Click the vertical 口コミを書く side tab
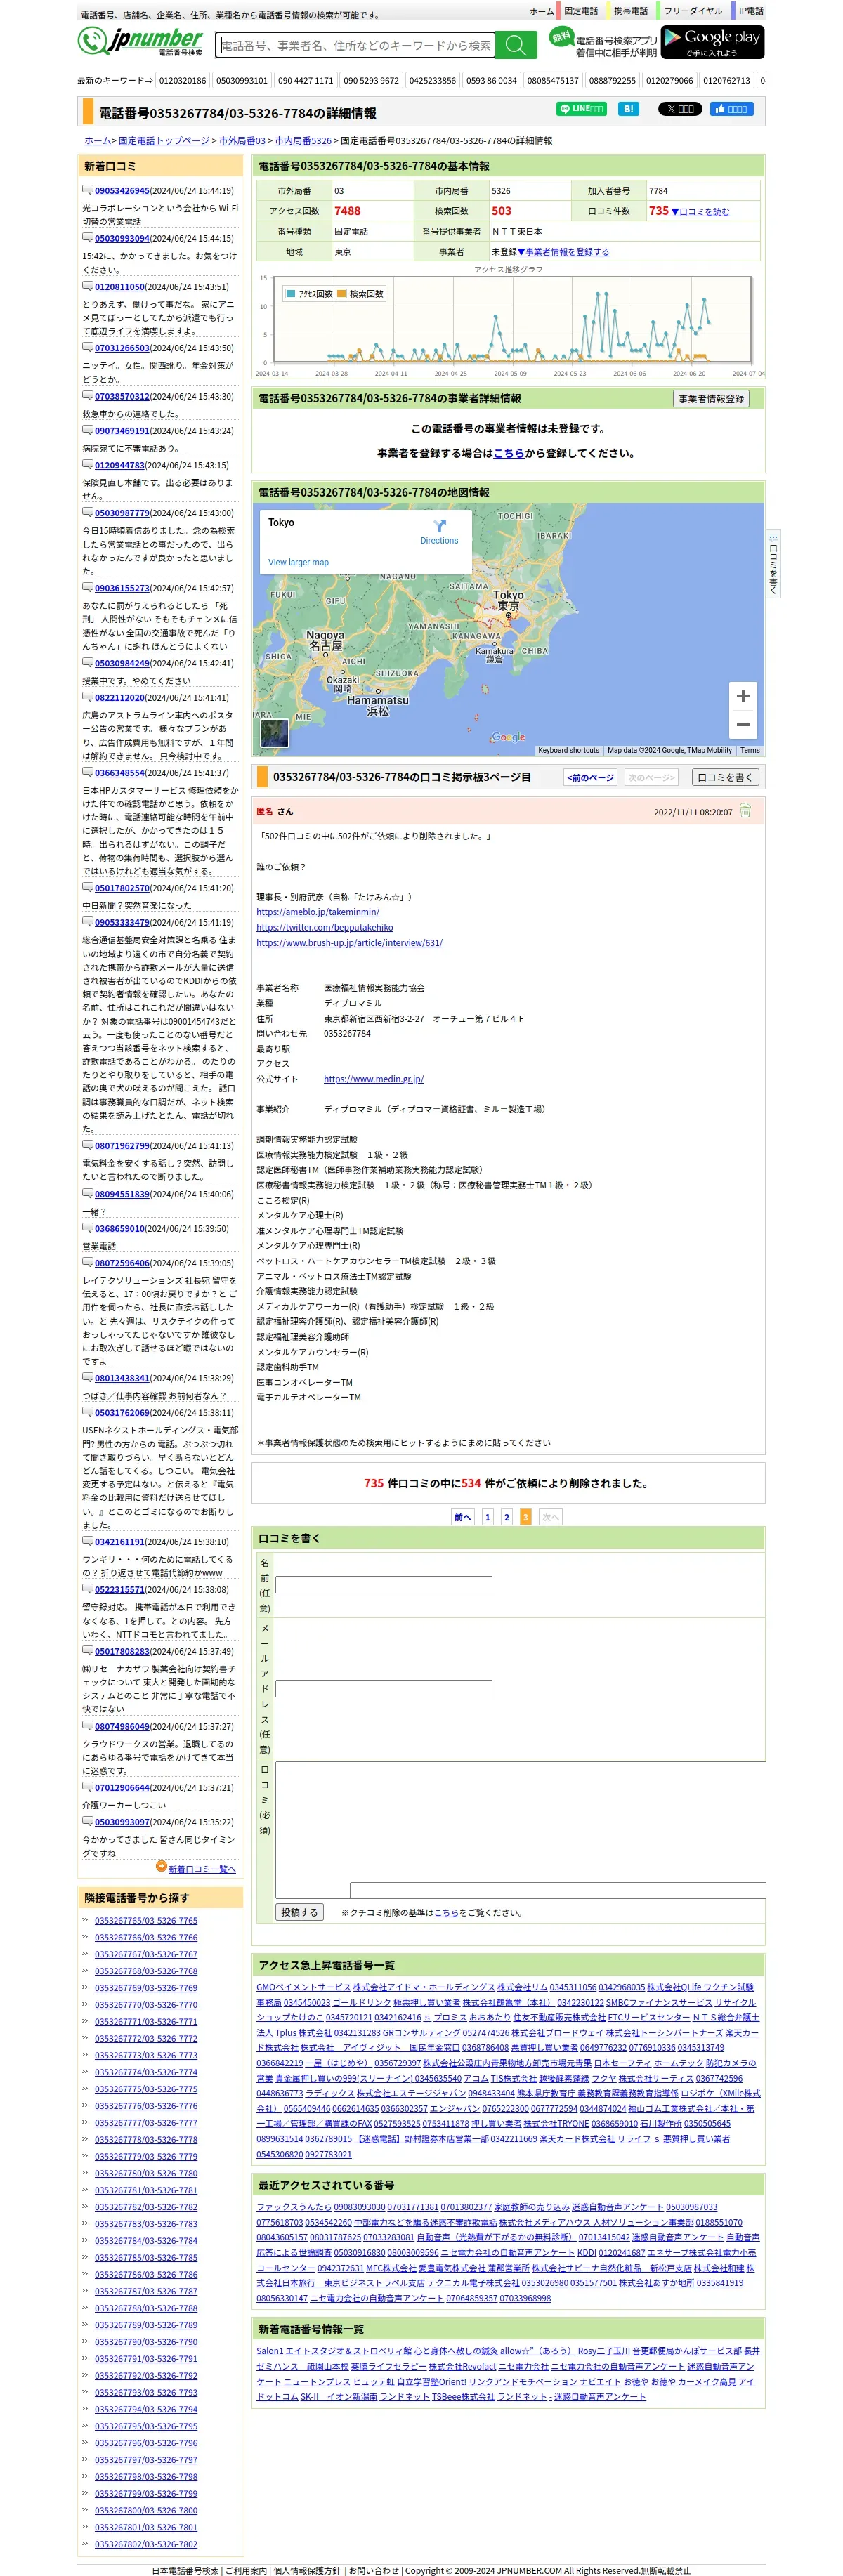The image size is (843, 2576). (x=773, y=564)
